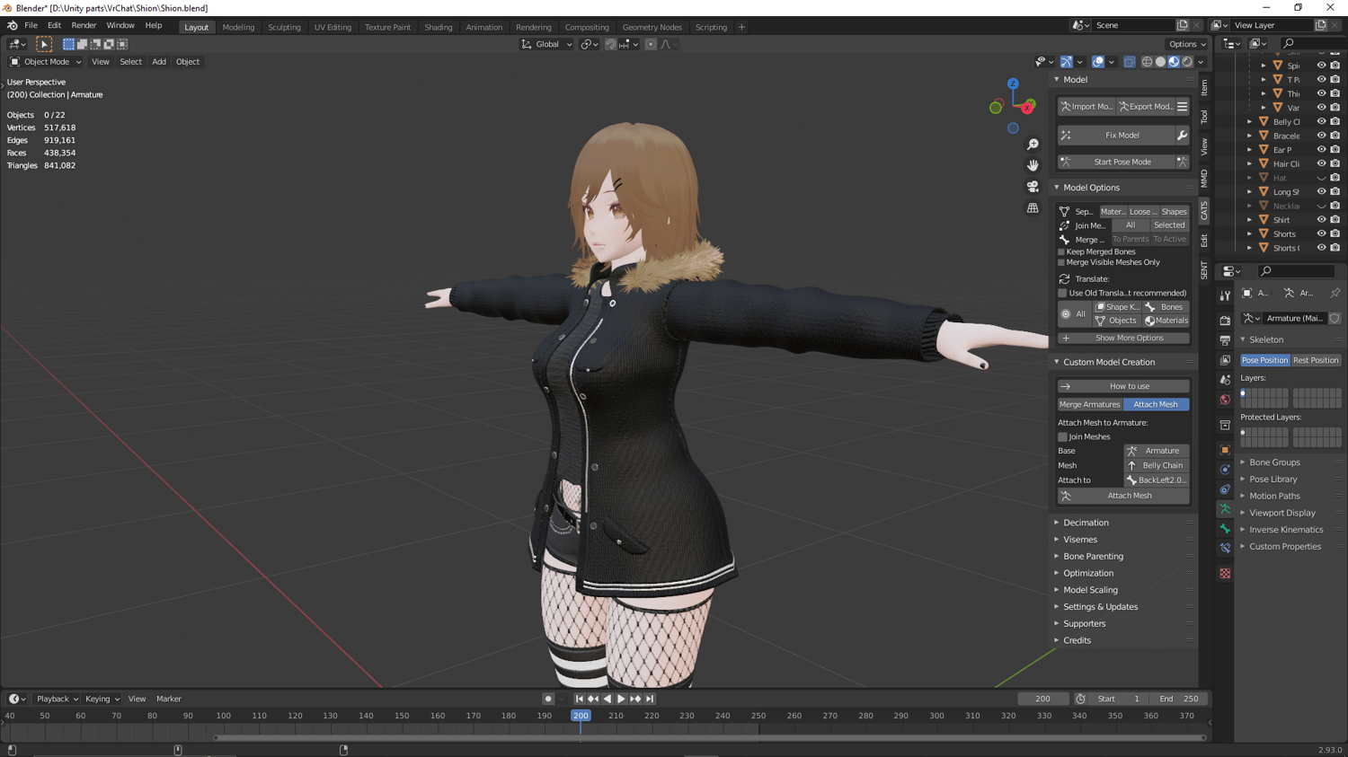Toggle viewport gizmos button
The image size is (1348, 757).
pos(1067,62)
